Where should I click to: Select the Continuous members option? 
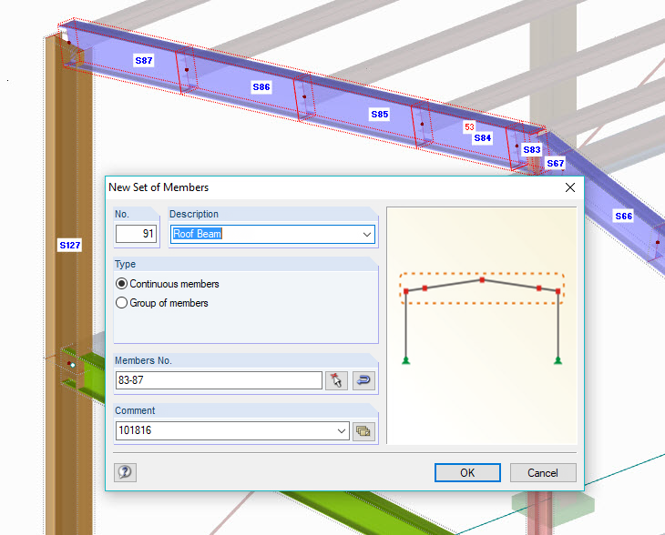point(168,284)
